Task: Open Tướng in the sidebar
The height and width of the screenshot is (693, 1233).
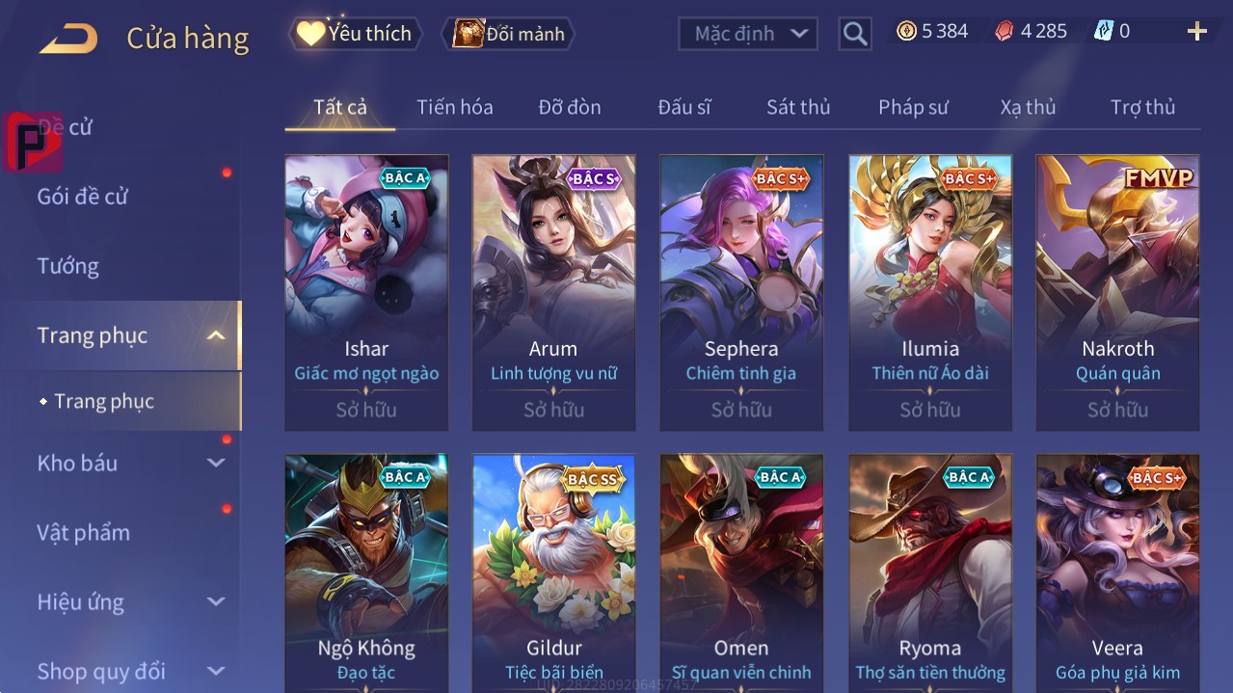Action: tap(68, 266)
